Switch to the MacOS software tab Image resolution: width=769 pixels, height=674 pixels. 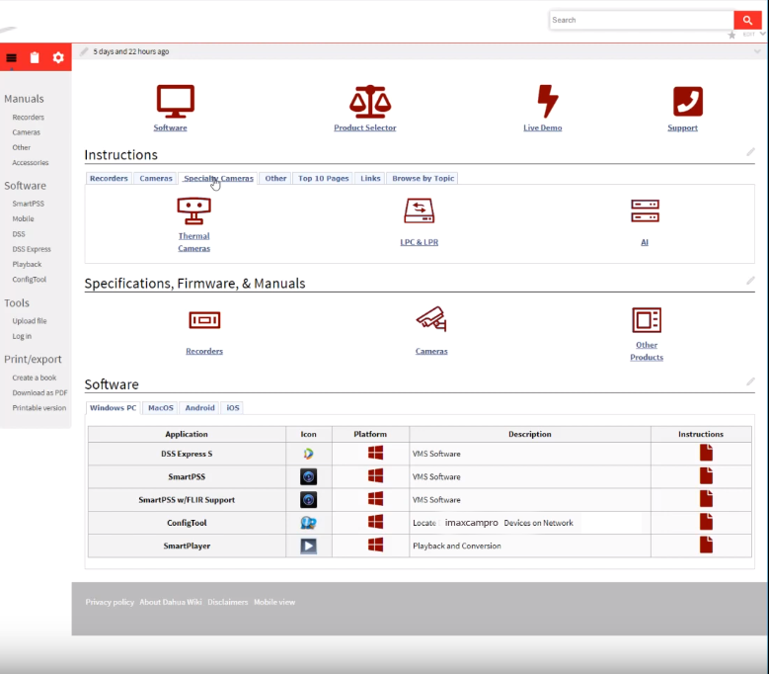coord(161,408)
